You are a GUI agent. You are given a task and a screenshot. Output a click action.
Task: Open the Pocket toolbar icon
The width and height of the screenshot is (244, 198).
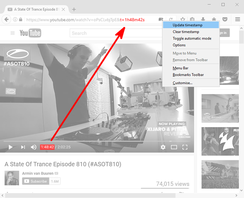pos(225,19)
